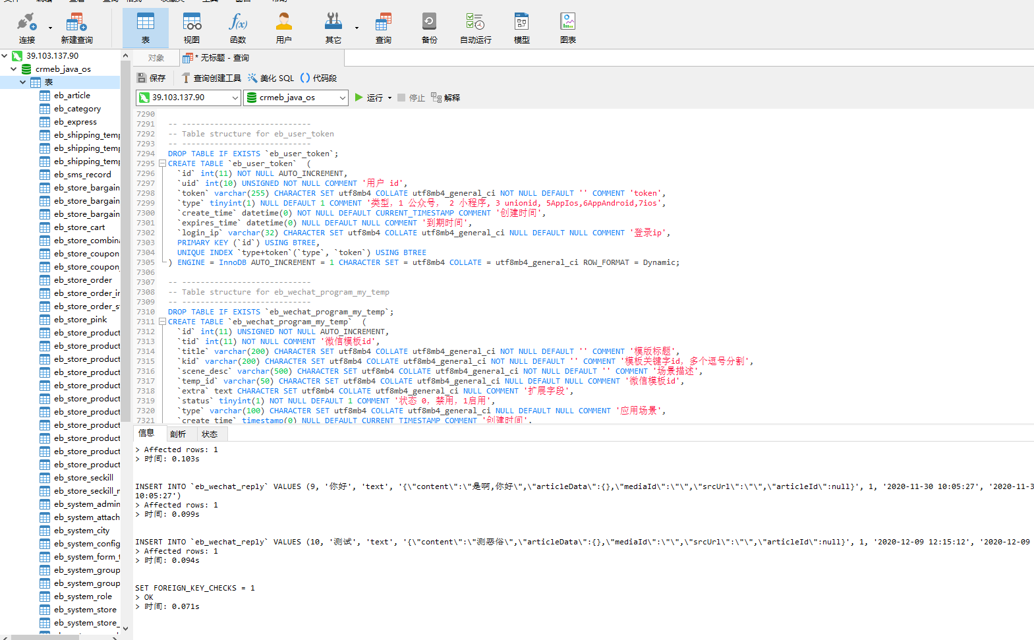Open the crmeb_java_os database combo box
The image size is (1034, 640).
click(295, 98)
